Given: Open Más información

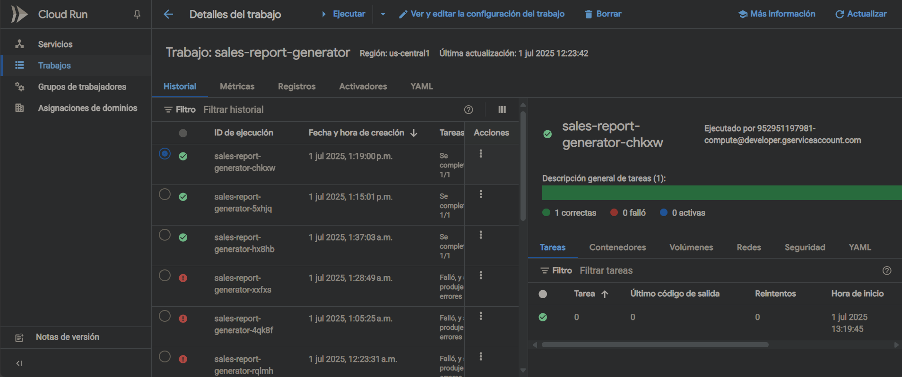Looking at the screenshot, I should [777, 14].
